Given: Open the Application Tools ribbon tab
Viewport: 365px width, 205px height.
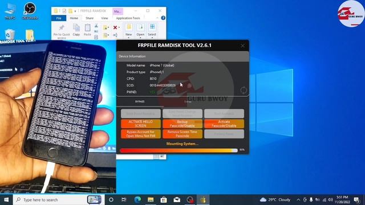Looking at the screenshot, I should point(128,18).
